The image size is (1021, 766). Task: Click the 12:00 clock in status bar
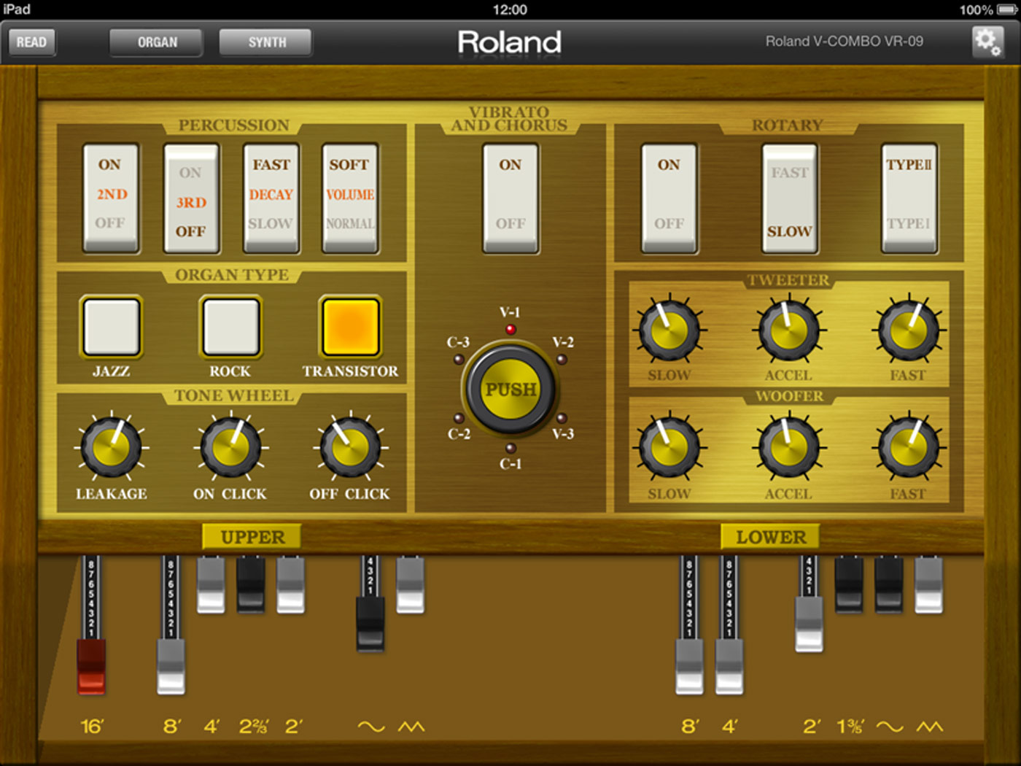(510, 9)
